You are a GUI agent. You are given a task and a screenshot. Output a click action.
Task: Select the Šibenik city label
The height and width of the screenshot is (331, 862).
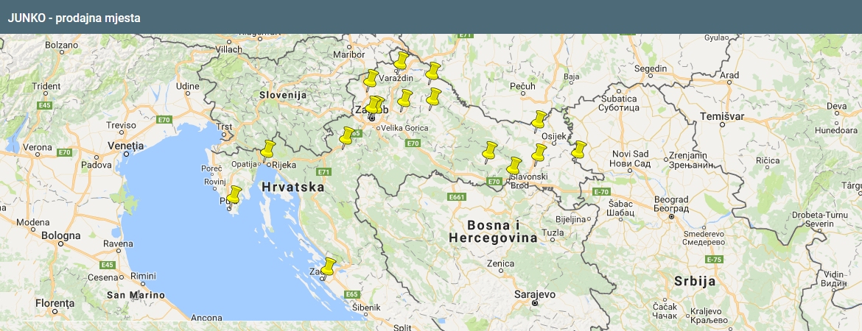[x=367, y=307]
